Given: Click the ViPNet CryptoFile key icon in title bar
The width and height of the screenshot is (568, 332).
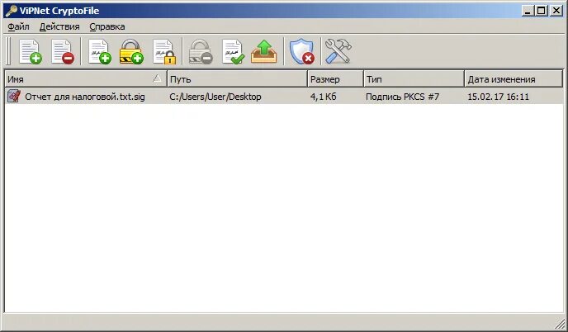Looking at the screenshot, I should (x=12, y=11).
